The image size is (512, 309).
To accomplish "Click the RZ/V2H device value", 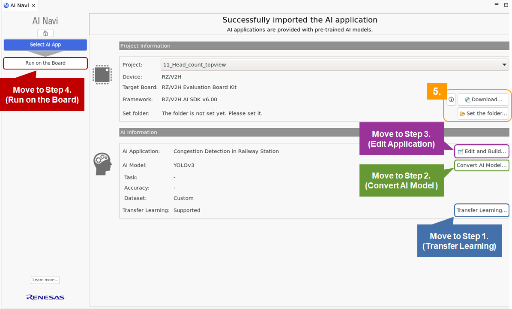I will point(171,77).
